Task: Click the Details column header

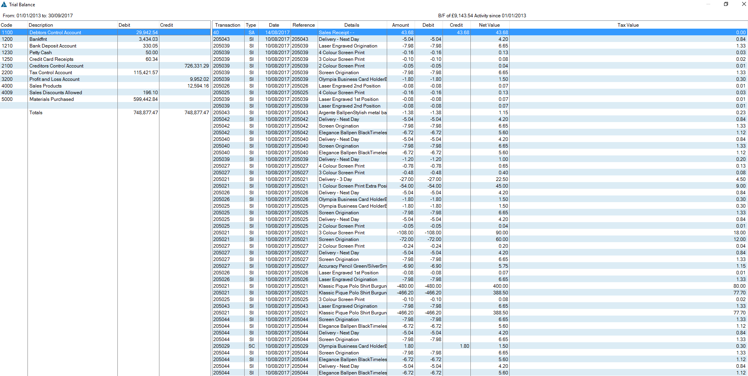Action: 352,25
